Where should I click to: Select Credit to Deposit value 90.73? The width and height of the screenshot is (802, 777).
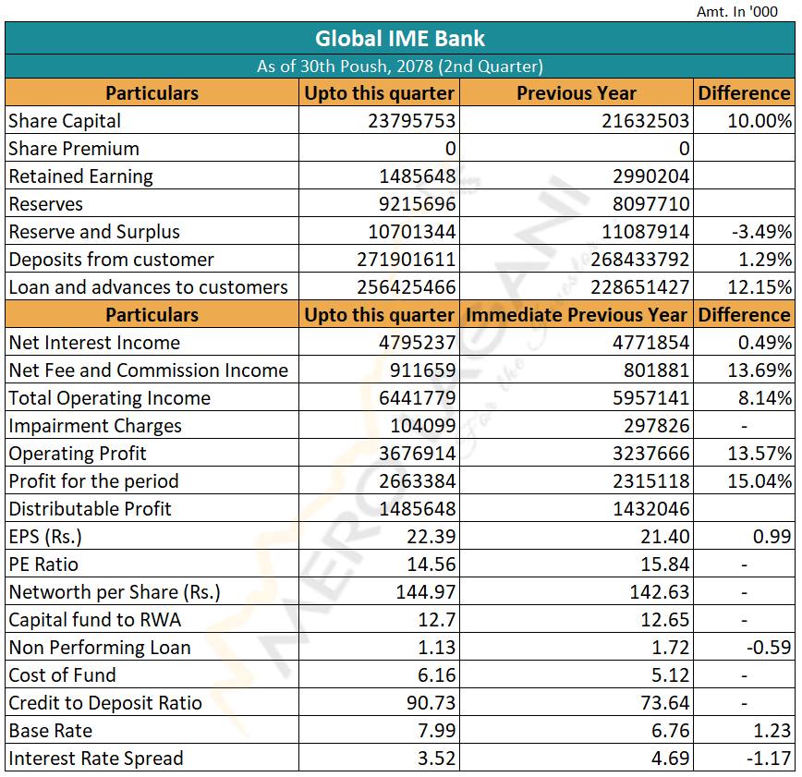(x=431, y=703)
